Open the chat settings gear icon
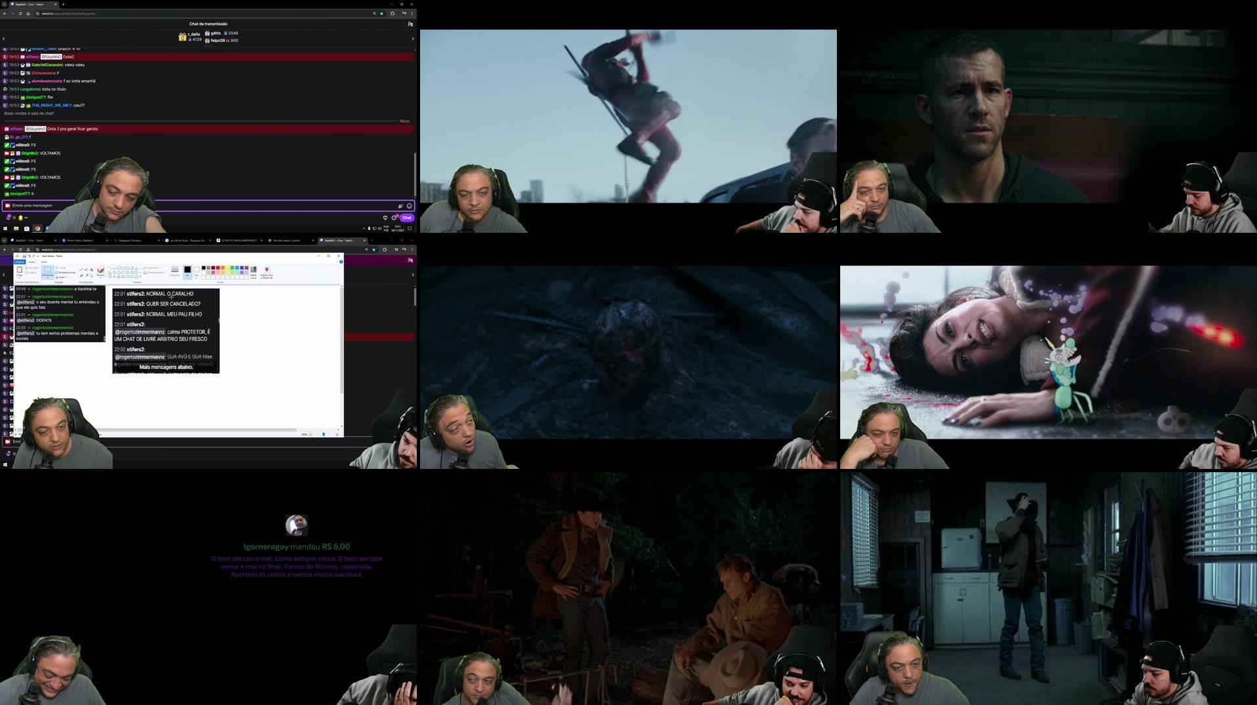 tap(394, 218)
